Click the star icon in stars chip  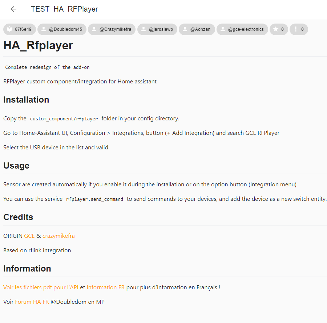pyautogui.click(x=276, y=29)
